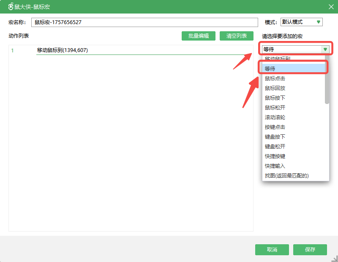Click the 清空列表 button

point(237,36)
